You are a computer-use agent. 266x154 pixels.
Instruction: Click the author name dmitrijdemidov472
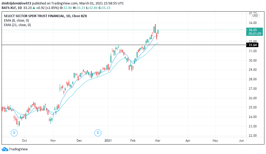[x=16, y=3]
